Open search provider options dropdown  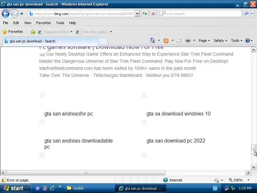(x=252, y=14)
